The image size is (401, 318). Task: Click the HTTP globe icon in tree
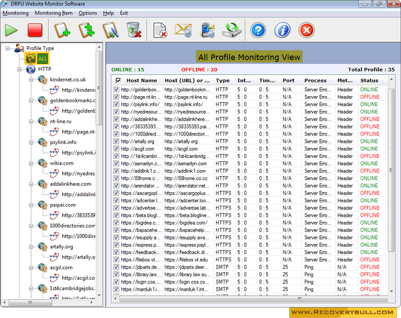coord(31,69)
